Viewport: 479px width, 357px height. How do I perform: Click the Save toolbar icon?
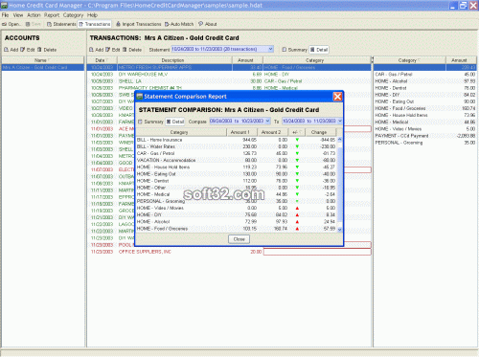coord(33,24)
